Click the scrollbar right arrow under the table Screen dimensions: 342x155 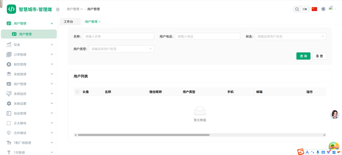(x=324, y=135)
